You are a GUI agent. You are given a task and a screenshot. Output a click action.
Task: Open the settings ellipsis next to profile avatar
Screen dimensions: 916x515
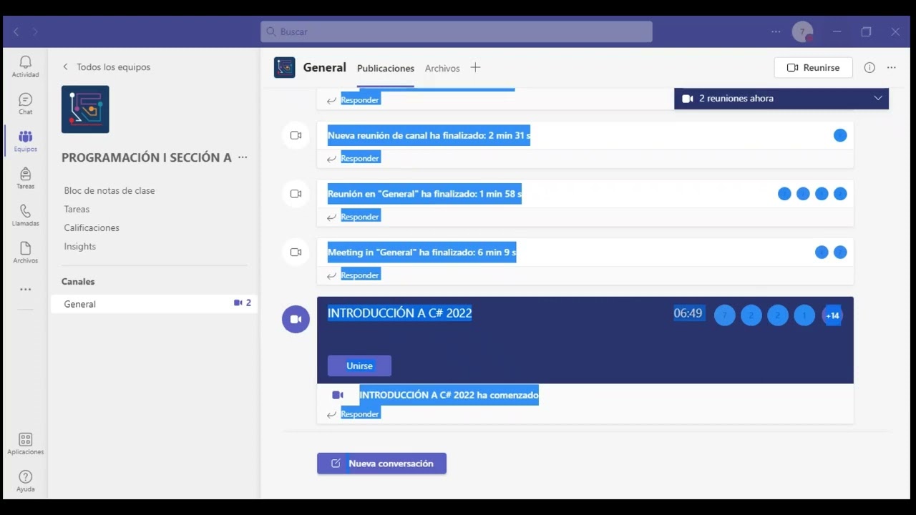point(776,31)
